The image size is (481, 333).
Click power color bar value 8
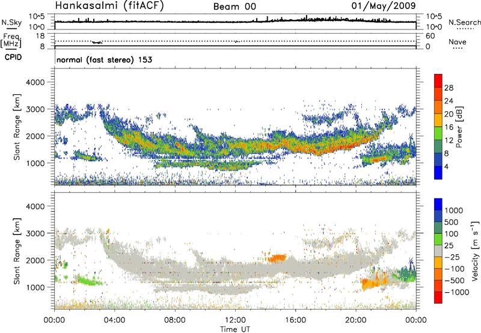447,153
